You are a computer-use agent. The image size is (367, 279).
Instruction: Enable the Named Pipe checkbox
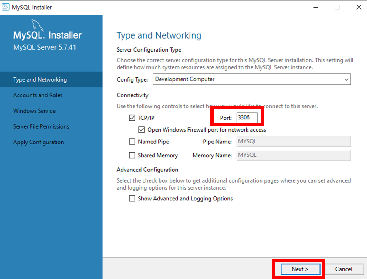(x=132, y=142)
